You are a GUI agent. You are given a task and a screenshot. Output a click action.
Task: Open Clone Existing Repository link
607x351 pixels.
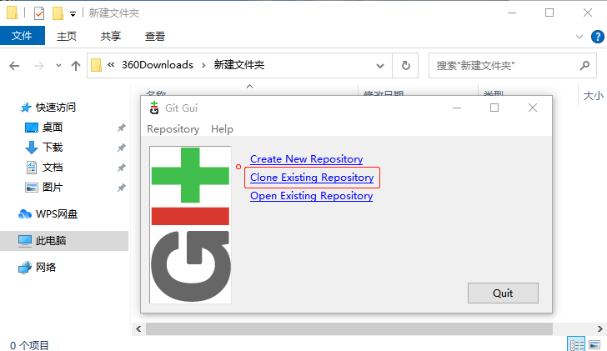pyautogui.click(x=312, y=178)
